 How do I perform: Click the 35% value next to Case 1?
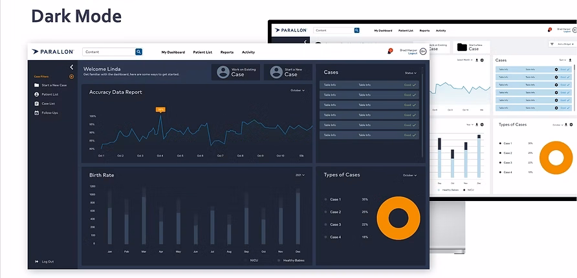pyautogui.click(x=365, y=199)
